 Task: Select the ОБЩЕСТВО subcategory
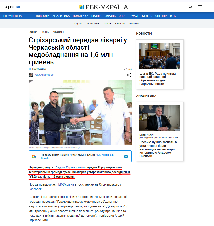point(78,24)
